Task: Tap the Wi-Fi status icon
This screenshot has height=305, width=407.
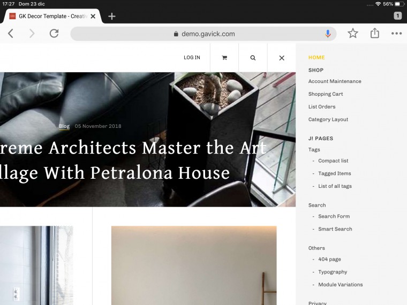Action: pyautogui.click(x=378, y=4)
